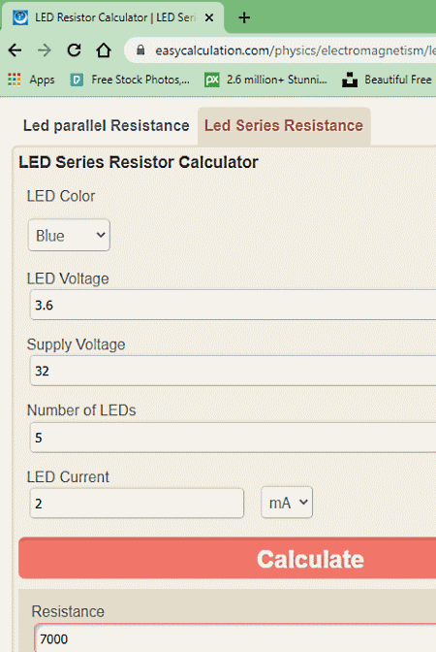Select the Led Series Resistance tab
Image resolution: width=436 pixels, height=652 pixels.
point(284,125)
